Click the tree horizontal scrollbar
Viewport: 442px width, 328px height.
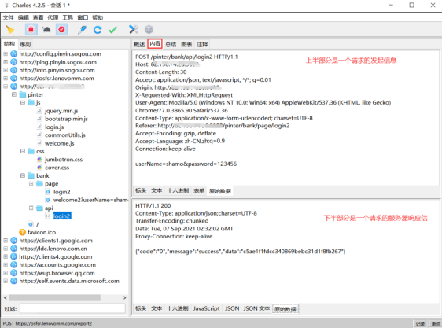point(55,297)
